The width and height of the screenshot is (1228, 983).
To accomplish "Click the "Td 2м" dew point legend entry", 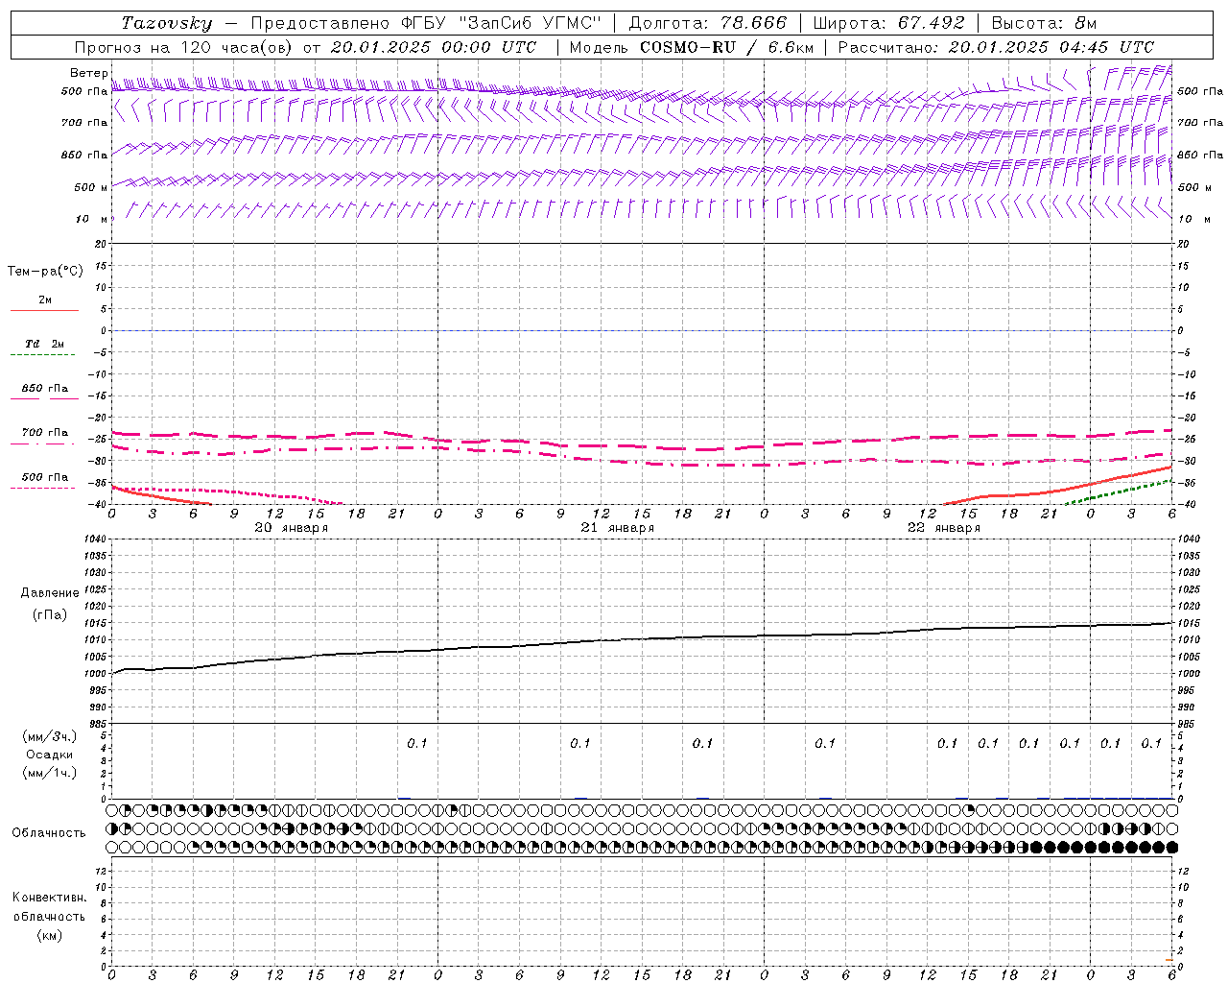I will (x=44, y=344).
